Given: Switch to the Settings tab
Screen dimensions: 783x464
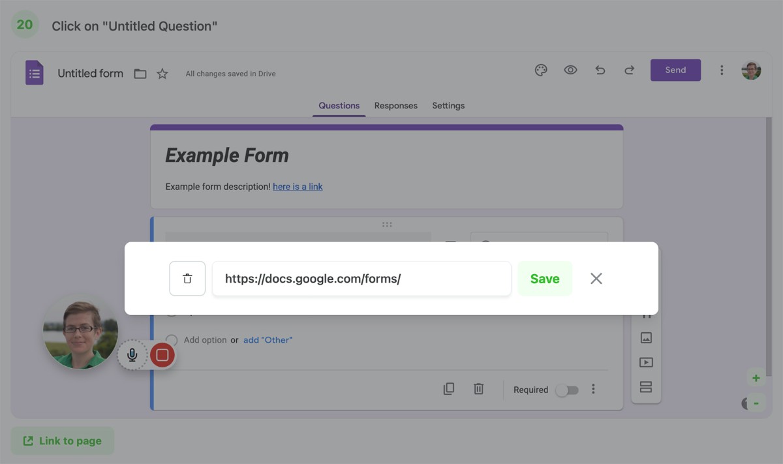Looking at the screenshot, I should tap(448, 106).
